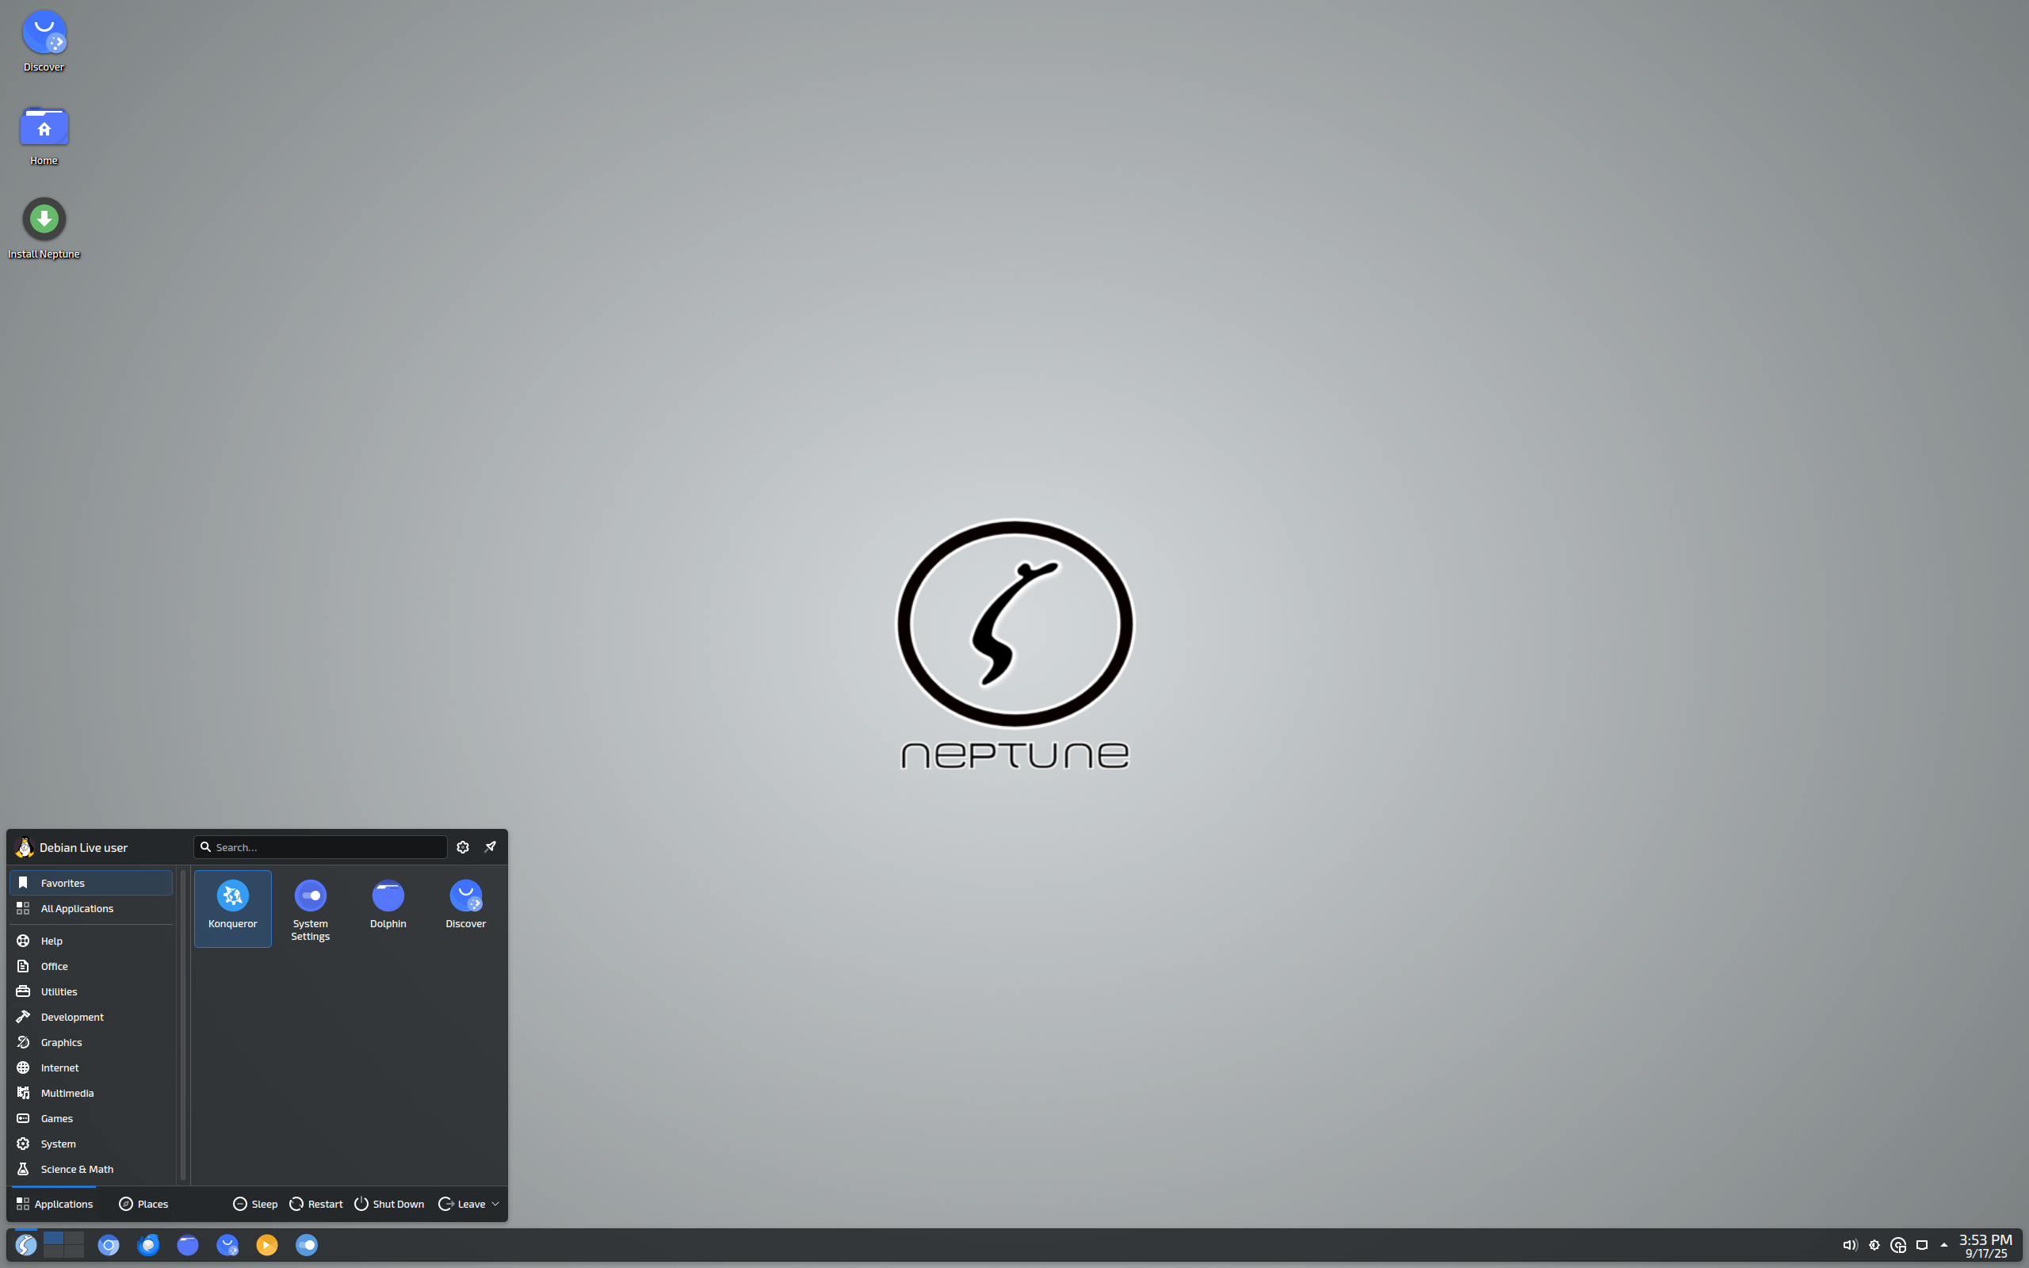Viewport: 2029px width, 1268px height.
Task: Launch Konqueror from Favorites
Action: (x=232, y=908)
